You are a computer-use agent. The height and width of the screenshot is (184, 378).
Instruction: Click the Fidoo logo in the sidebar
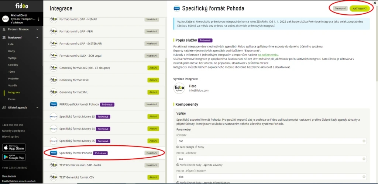[21, 6]
